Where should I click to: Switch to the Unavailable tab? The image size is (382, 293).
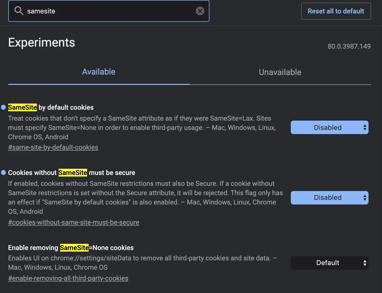tap(280, 72)
